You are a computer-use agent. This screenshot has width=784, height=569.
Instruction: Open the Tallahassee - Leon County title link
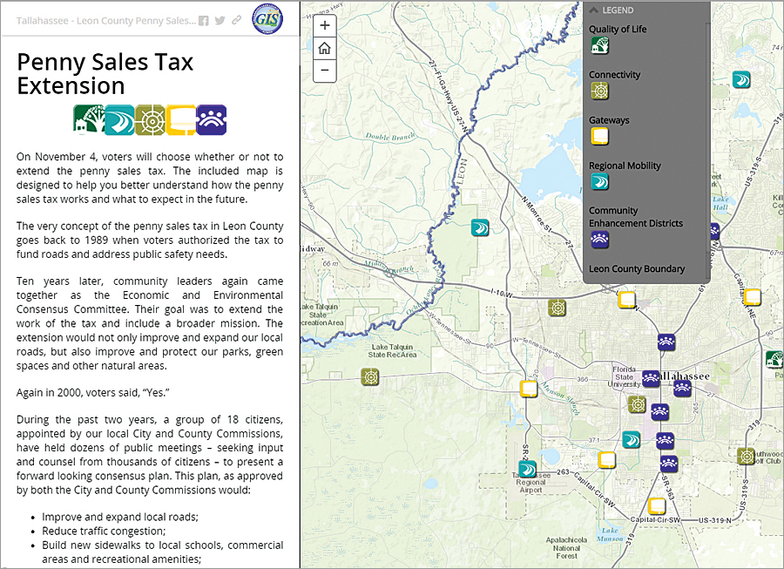click(x=105, y=20)
